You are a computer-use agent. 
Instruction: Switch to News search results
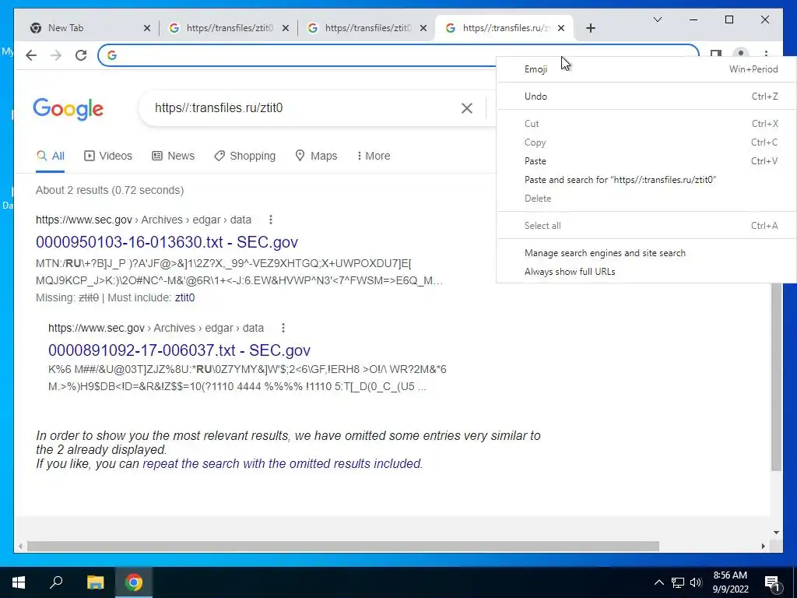[x=174, y=156]
